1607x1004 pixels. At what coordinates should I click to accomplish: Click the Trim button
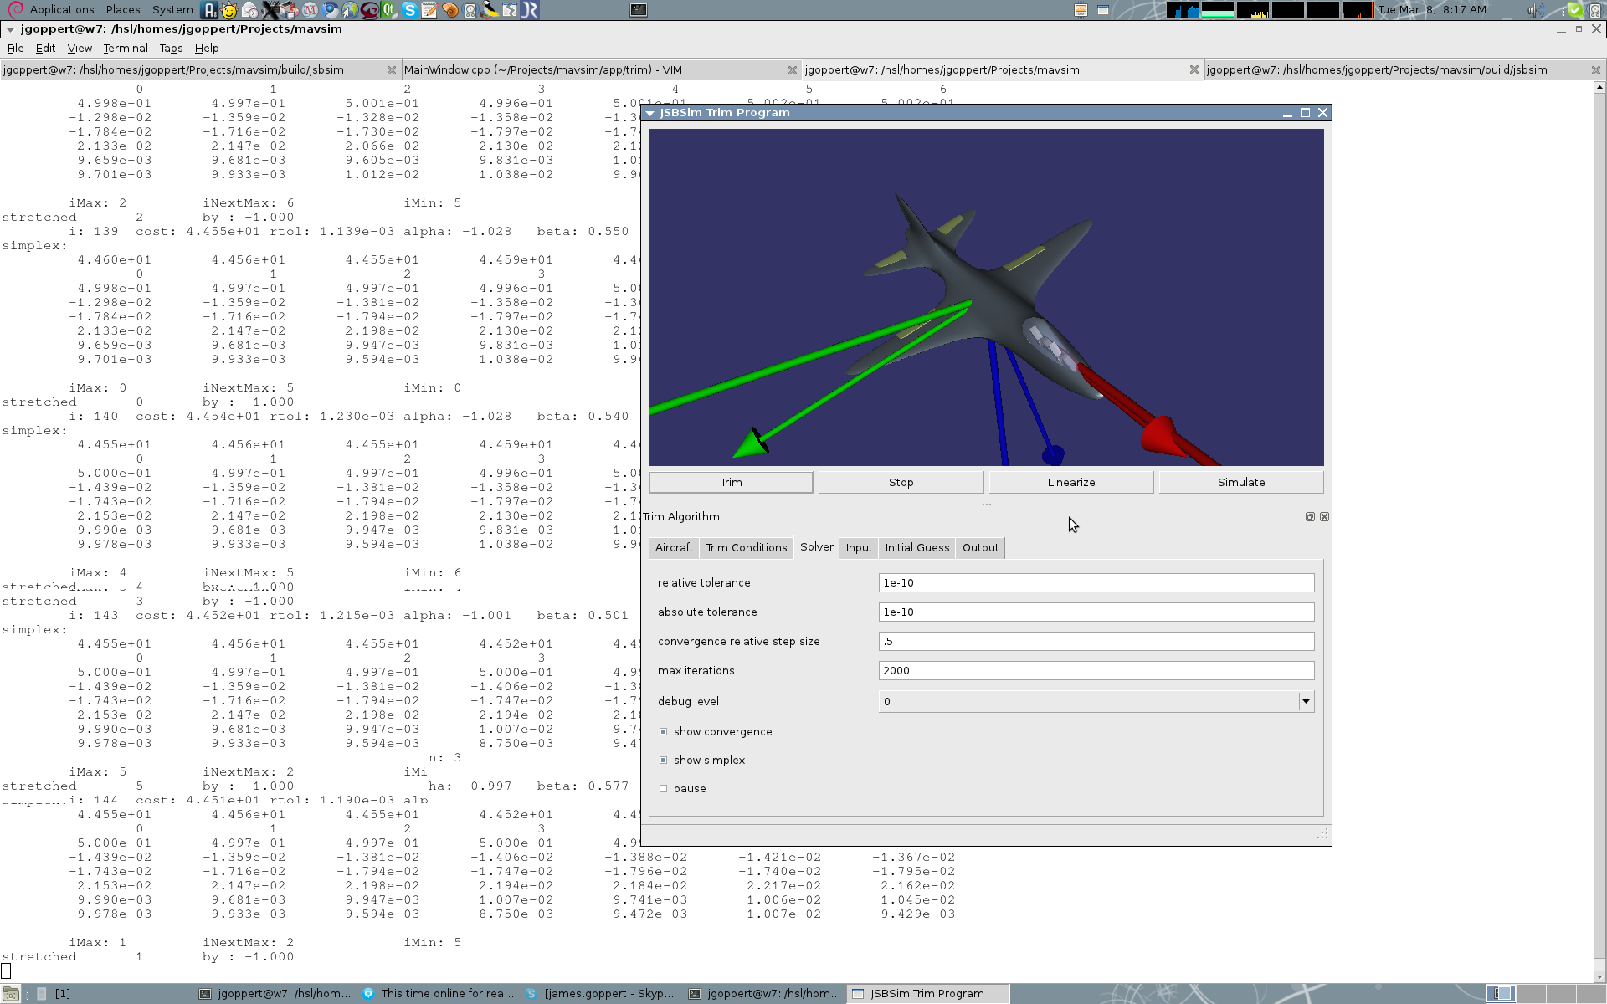click(x=731, y=483)
